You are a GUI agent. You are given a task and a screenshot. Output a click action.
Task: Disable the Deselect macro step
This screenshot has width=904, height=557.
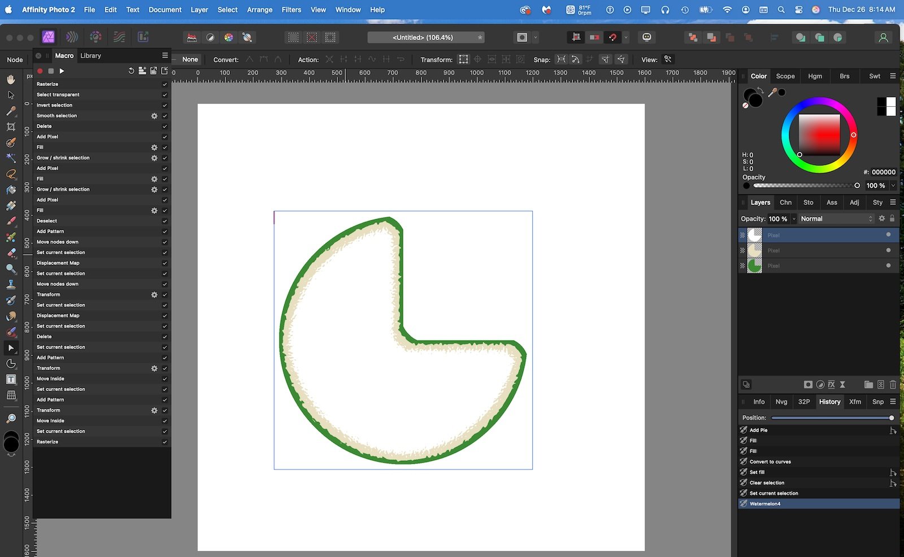164,221
